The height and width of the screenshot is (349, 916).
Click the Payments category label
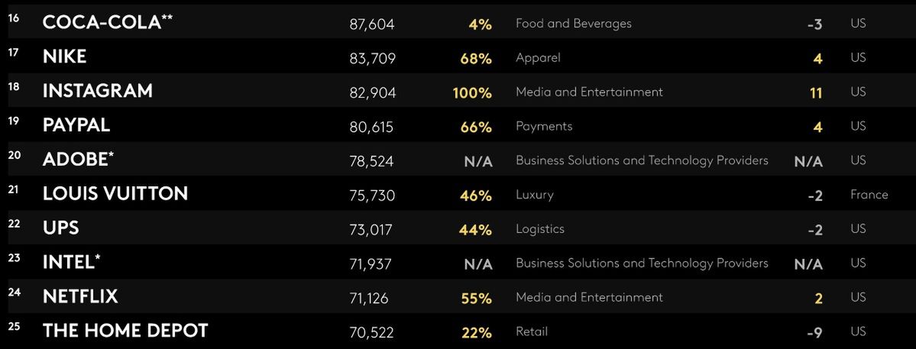coord(543,126)
